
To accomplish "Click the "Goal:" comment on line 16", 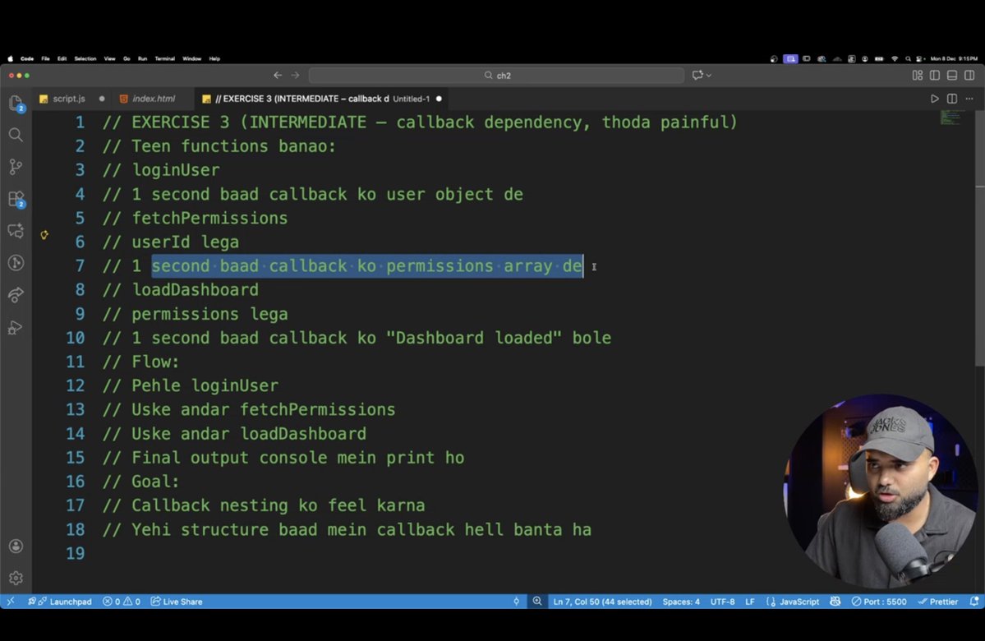I will pyautogui.click(x=155, y=482).
